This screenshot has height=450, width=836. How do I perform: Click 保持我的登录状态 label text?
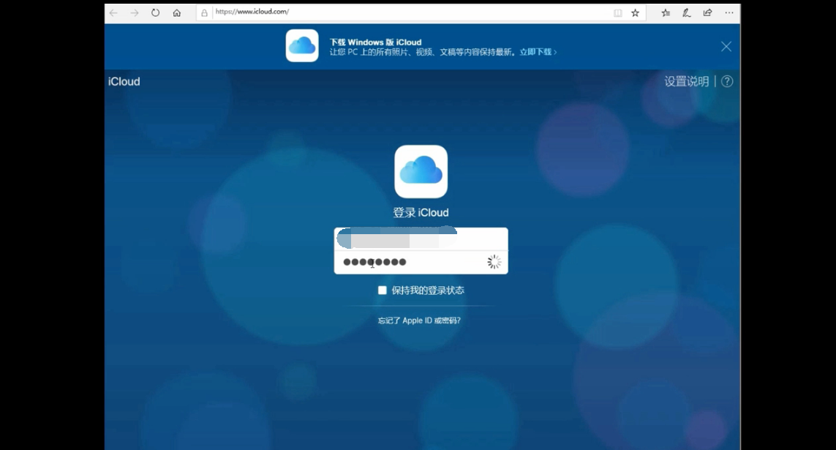pos(428,290)
